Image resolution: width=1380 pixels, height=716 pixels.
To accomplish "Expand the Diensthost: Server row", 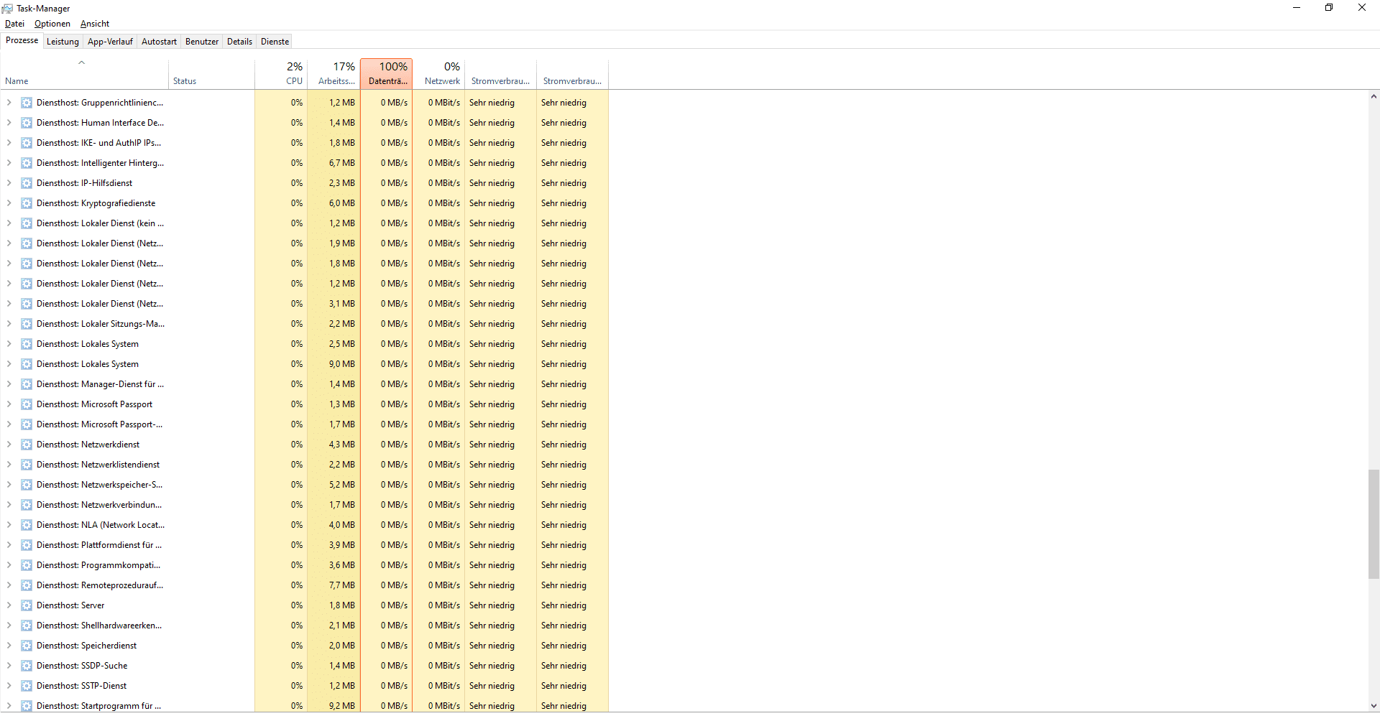I will [9, 605].
